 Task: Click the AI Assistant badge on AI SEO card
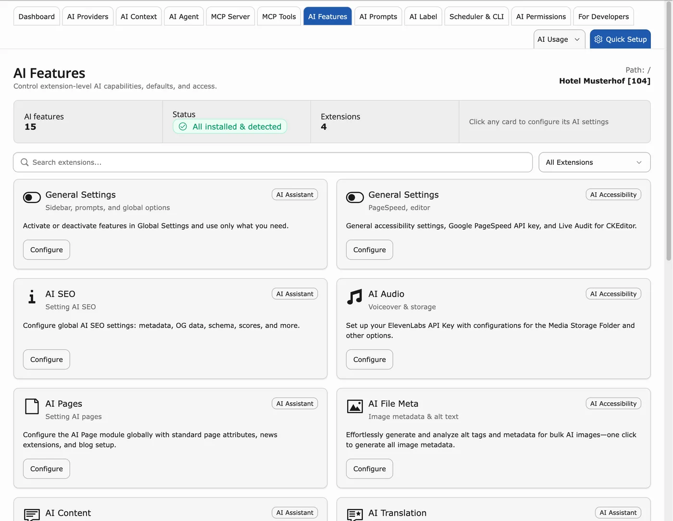pyautogui.click(x=295, y=294)
